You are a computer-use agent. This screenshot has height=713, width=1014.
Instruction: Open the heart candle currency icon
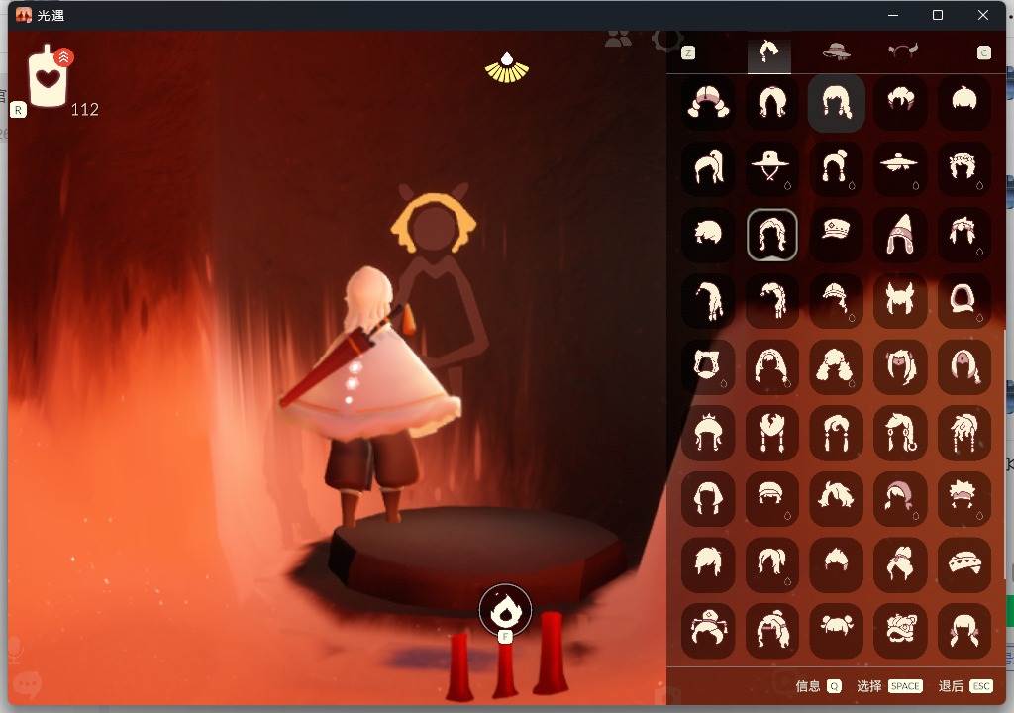(48, 76)
